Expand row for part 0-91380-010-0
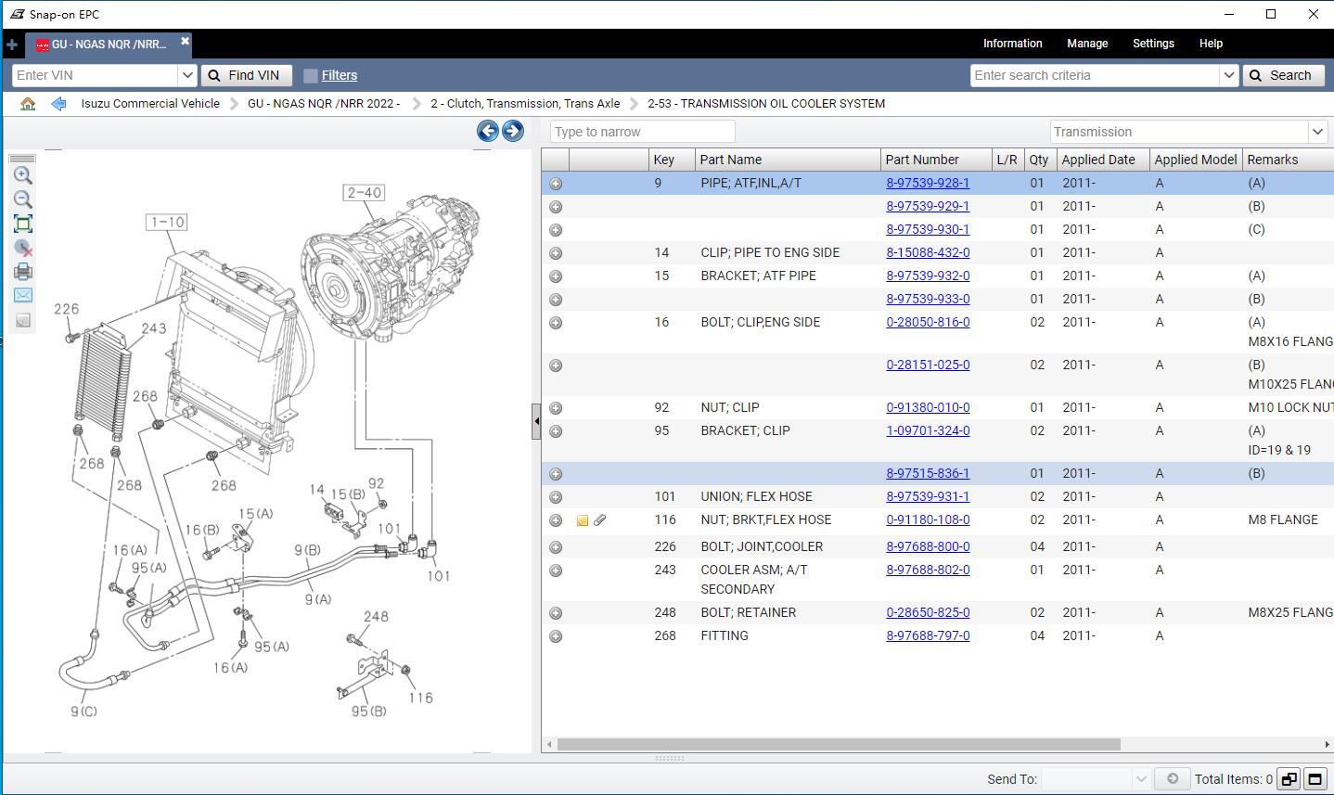1334x795 pixels. (556, 408)
